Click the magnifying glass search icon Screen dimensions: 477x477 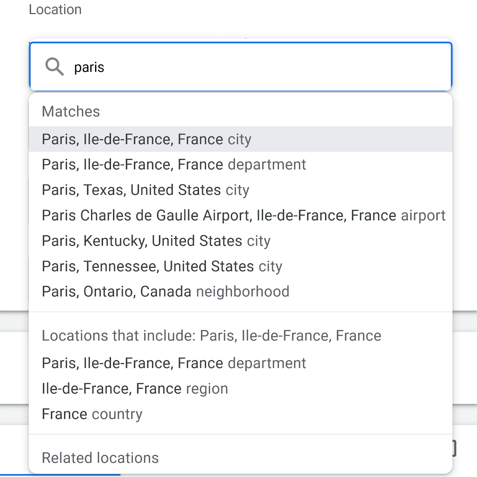55,67
